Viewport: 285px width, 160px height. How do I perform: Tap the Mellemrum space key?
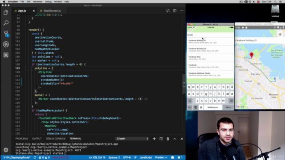[213, 107]
